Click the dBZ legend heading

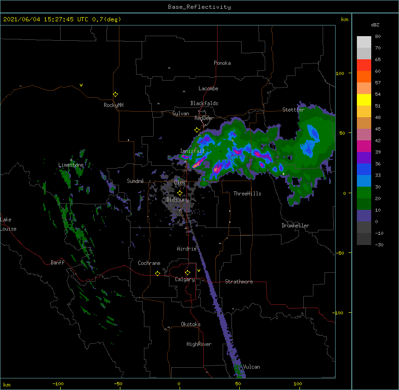375,25
